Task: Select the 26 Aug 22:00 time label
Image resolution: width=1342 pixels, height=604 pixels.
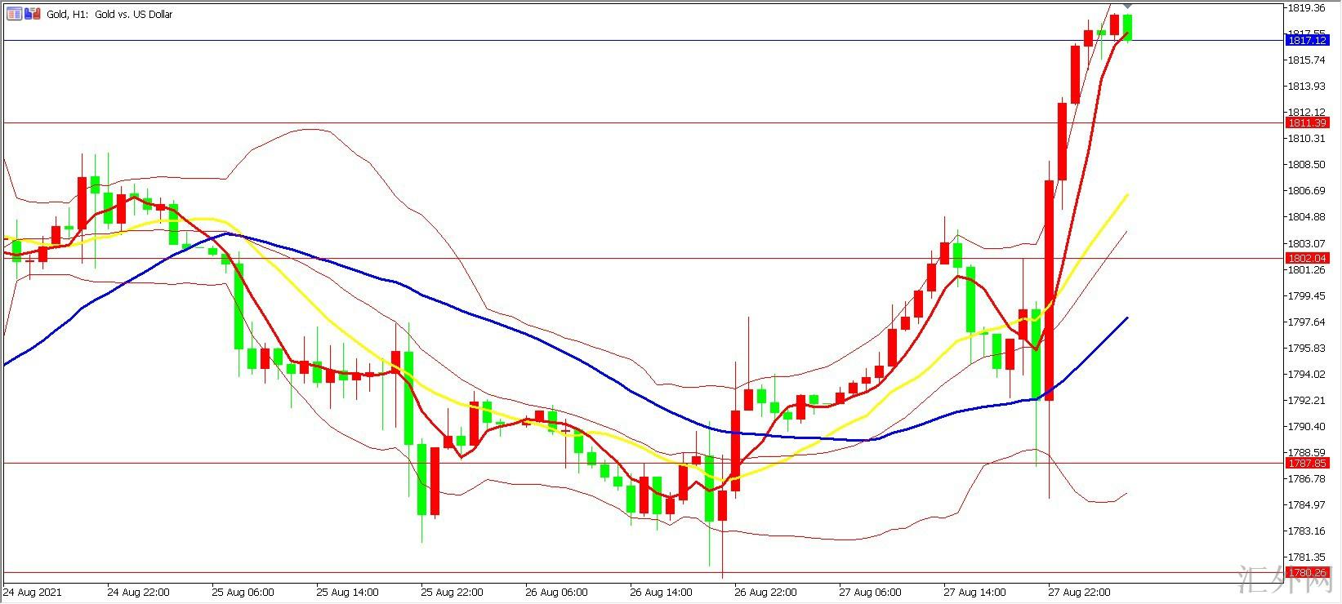Action: click(x=765, y=592)
